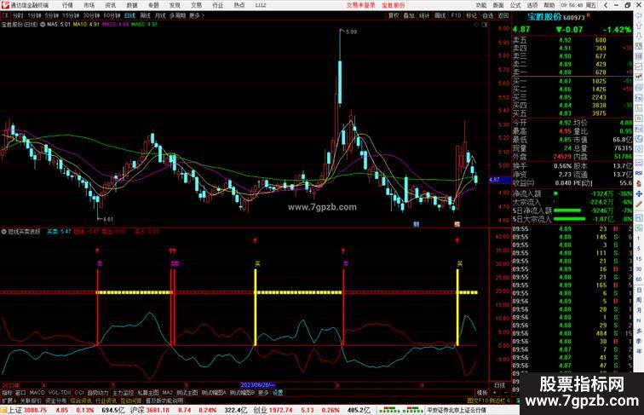Click the 标记 mark button

(471, 15)
